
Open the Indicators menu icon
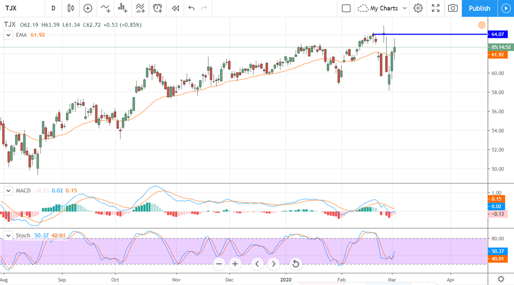coord(105,8)
